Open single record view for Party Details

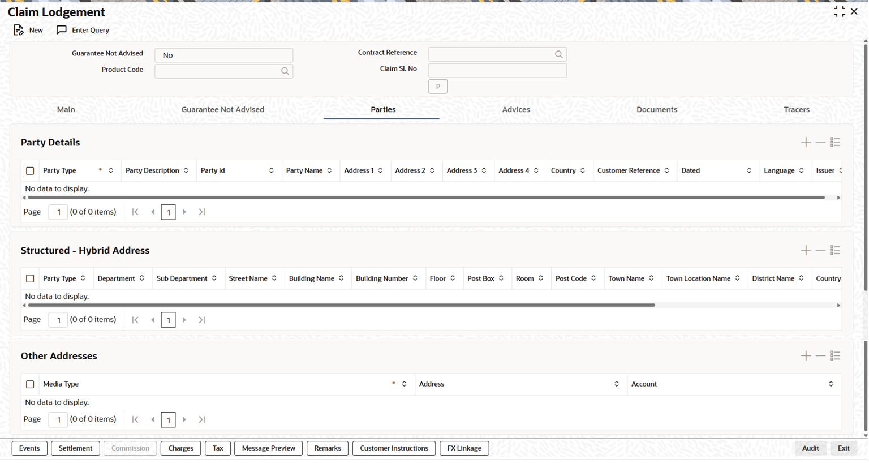tap(835, 142)
